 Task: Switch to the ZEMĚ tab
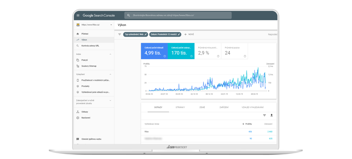point(202,108)
